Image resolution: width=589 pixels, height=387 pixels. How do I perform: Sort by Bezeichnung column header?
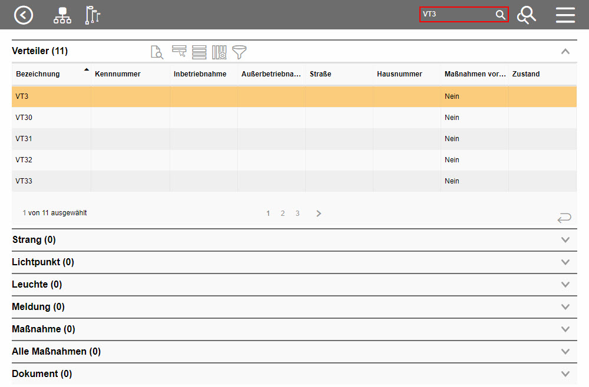(x=38, y=74)
